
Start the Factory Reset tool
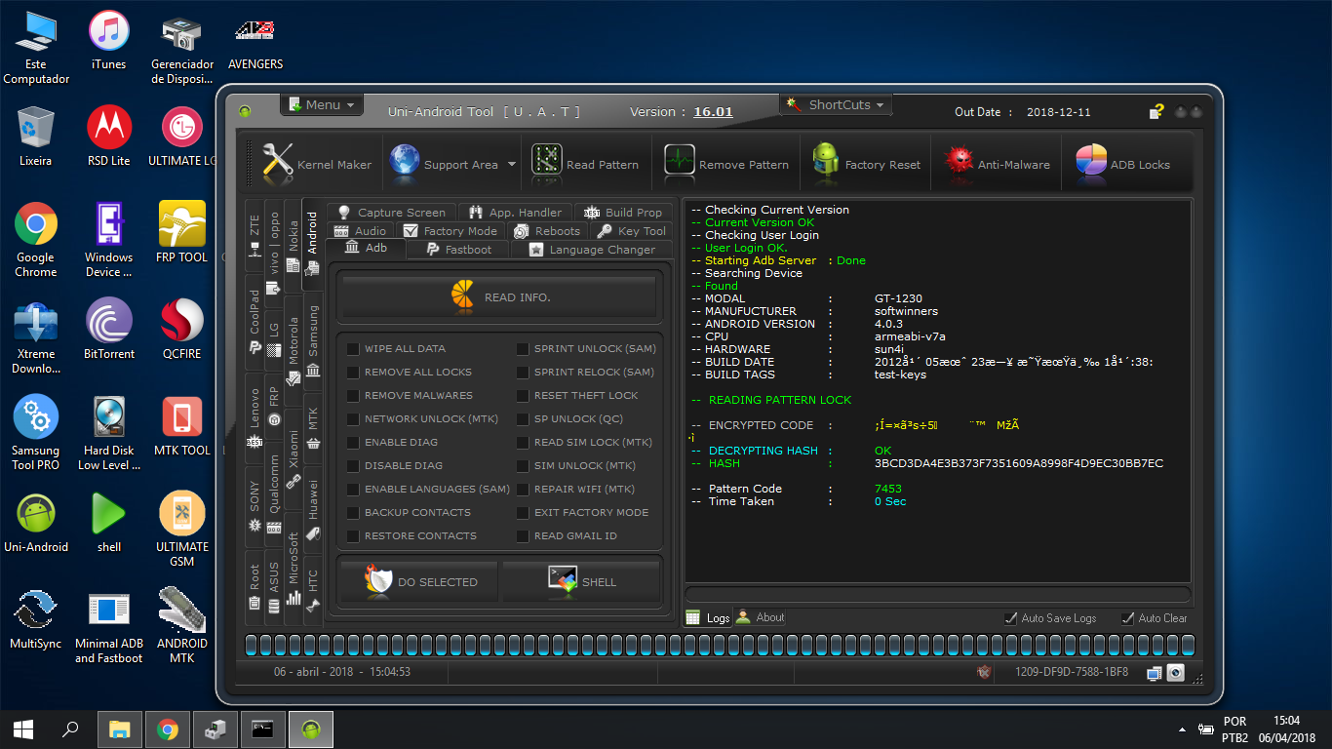pos(866,164)
